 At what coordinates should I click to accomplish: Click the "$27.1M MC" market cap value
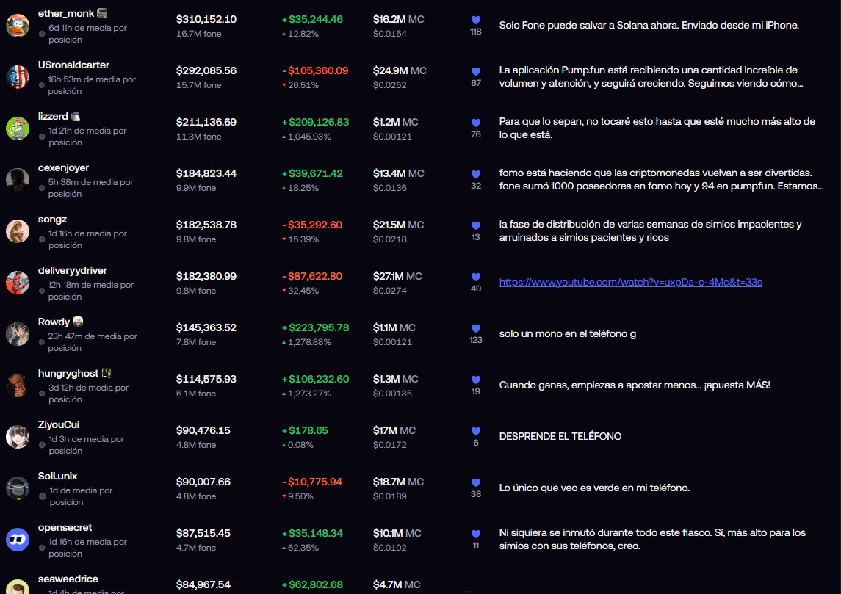click(x=397, y=276)
